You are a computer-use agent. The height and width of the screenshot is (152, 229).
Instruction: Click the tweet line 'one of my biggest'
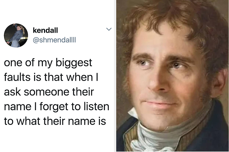(x=48, y=63)
